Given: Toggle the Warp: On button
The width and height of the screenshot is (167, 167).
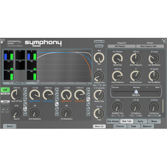Looking at the screenshot, I should click(x=99, y=126).
